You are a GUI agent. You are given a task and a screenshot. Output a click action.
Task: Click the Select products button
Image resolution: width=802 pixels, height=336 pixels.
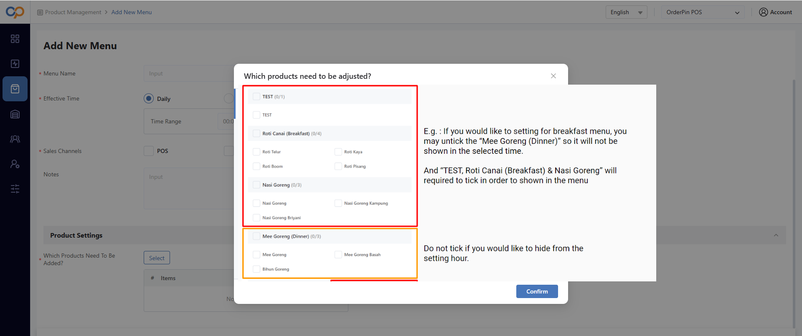tap(157, 258)
